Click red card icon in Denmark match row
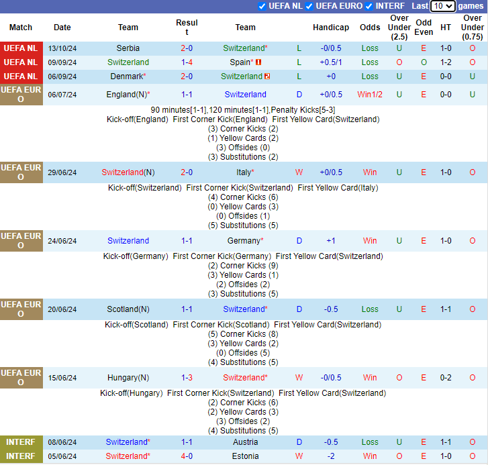 (x=267, y=76)
